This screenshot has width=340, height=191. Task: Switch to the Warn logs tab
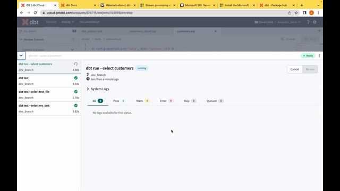point(143,101)
